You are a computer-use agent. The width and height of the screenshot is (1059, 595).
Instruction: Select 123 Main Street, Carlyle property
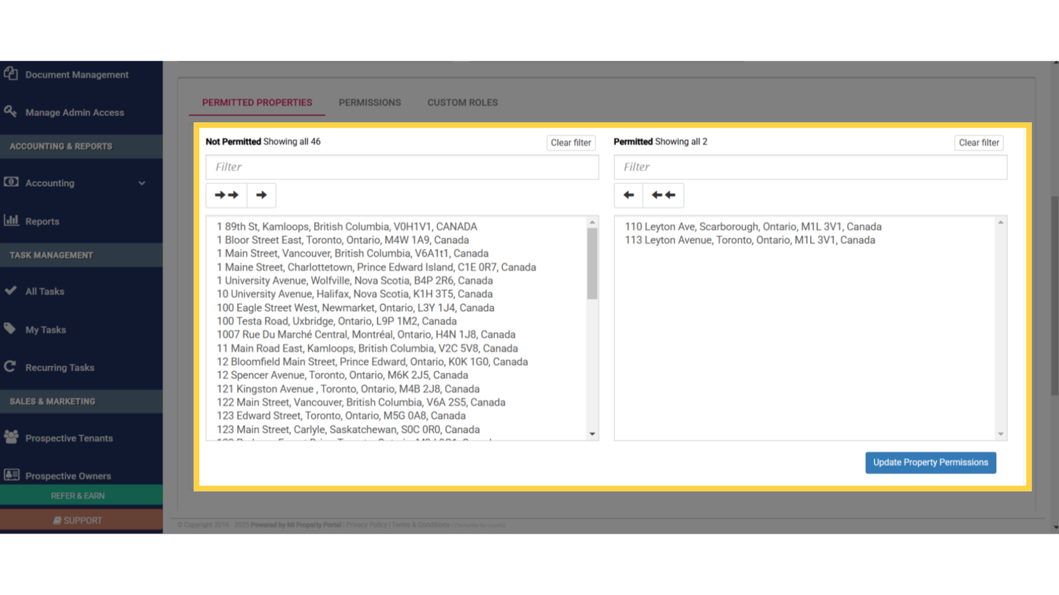tap(348, 430)
